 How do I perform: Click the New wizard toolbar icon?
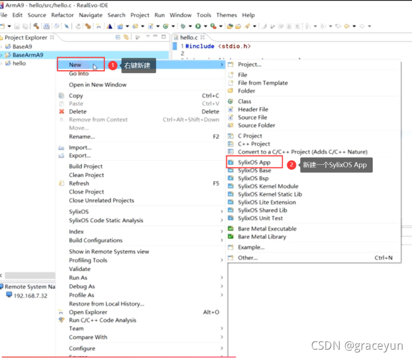2,26
